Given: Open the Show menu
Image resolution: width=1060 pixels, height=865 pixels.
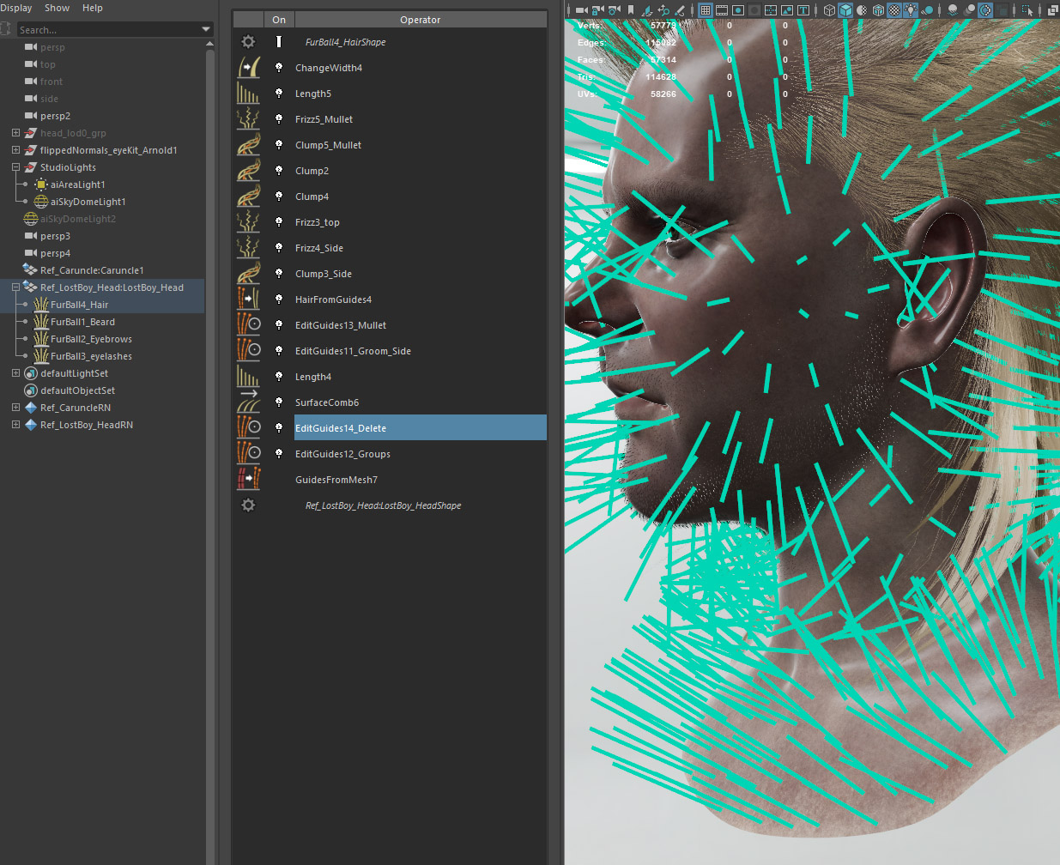Looking at the screenshot, I should 57,8.
